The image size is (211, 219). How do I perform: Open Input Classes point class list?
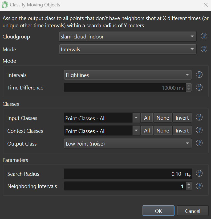(136, 118)
